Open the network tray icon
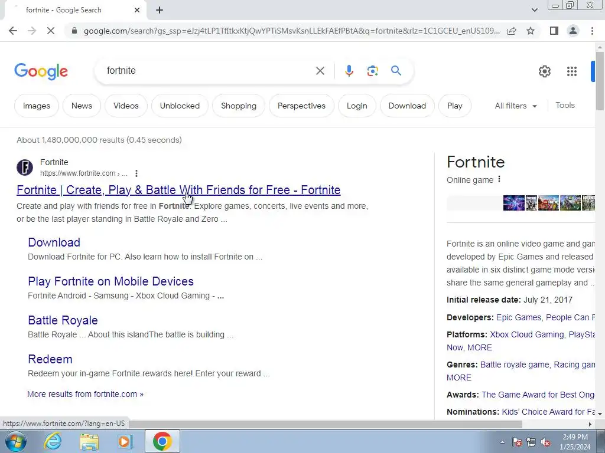 (x=531, y=442)
